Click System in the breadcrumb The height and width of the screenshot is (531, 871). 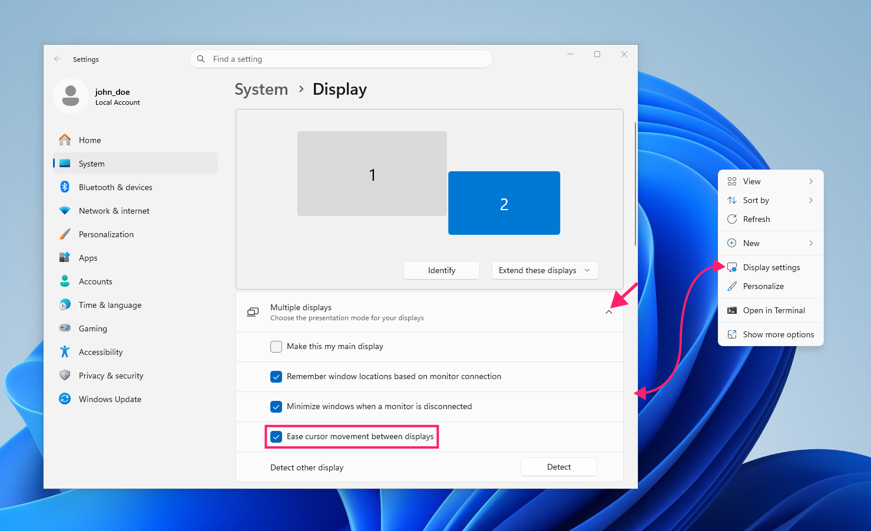pos(261,89)
